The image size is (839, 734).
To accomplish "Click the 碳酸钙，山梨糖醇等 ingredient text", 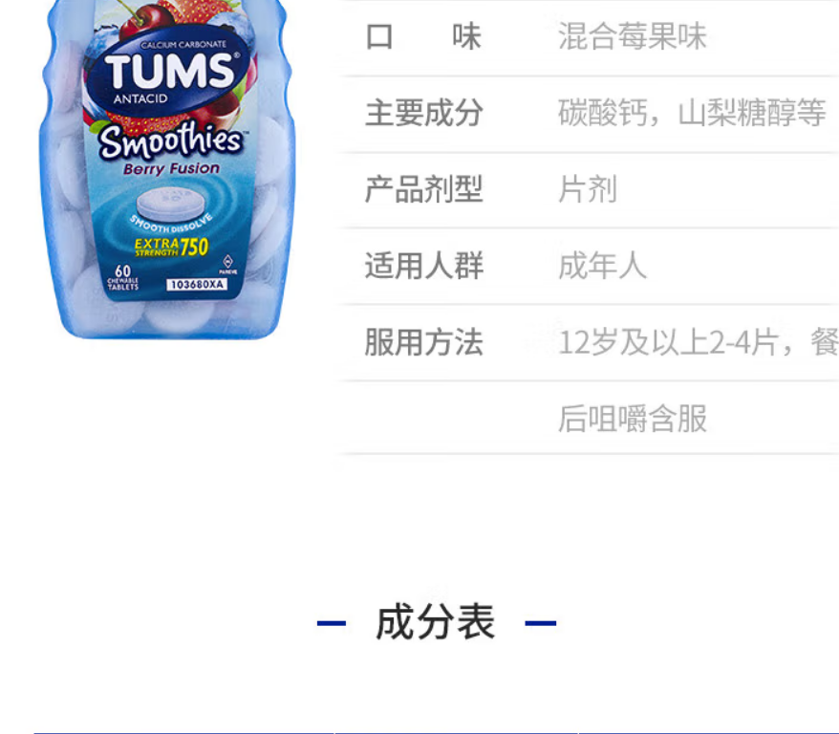I will (692, 113).
